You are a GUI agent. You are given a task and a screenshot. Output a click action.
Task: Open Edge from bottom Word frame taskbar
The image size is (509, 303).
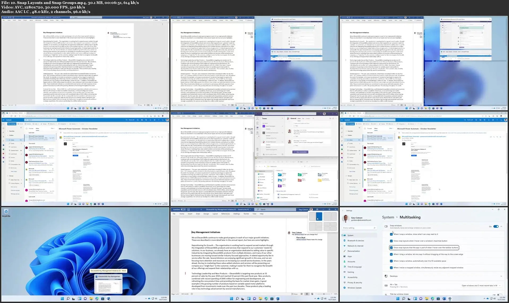click(x=266, y=298)
